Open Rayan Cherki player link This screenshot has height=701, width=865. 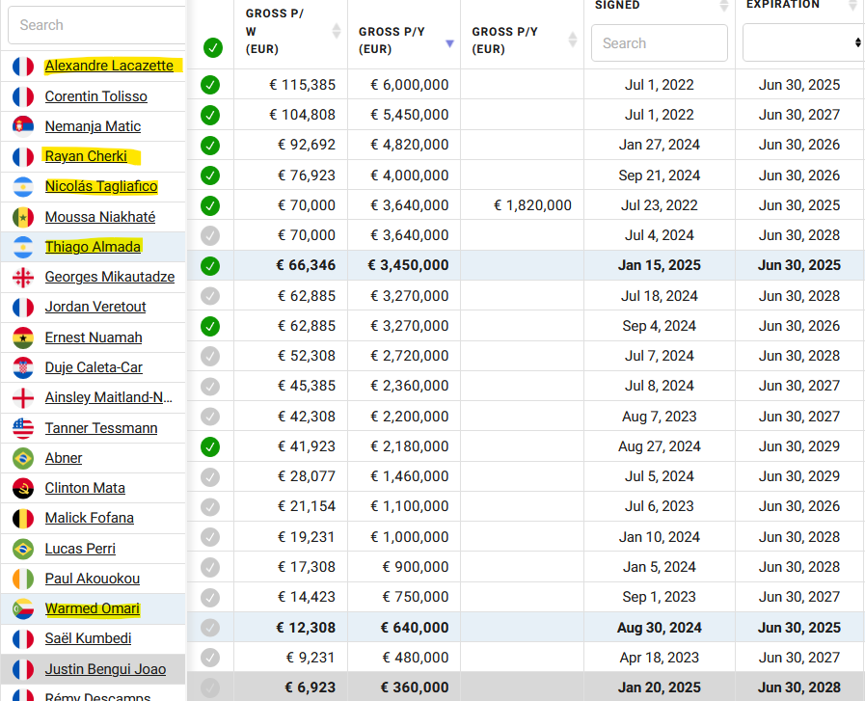(86, 156)
